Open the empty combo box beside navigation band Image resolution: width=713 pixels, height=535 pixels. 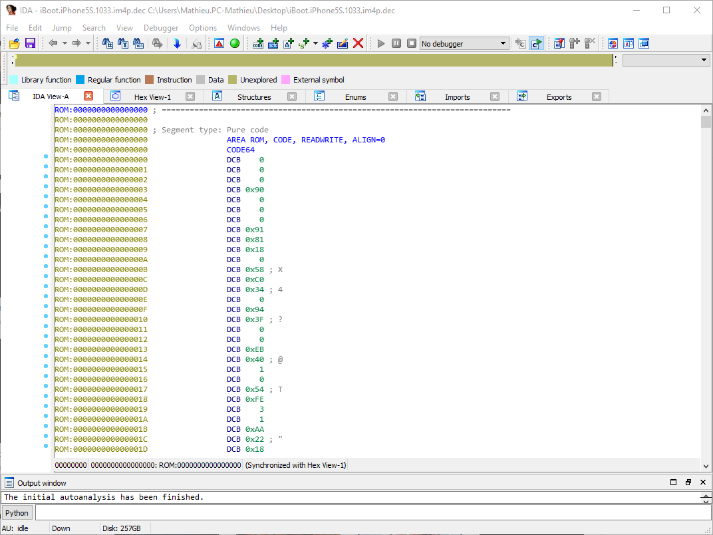[x=666, y=60]
